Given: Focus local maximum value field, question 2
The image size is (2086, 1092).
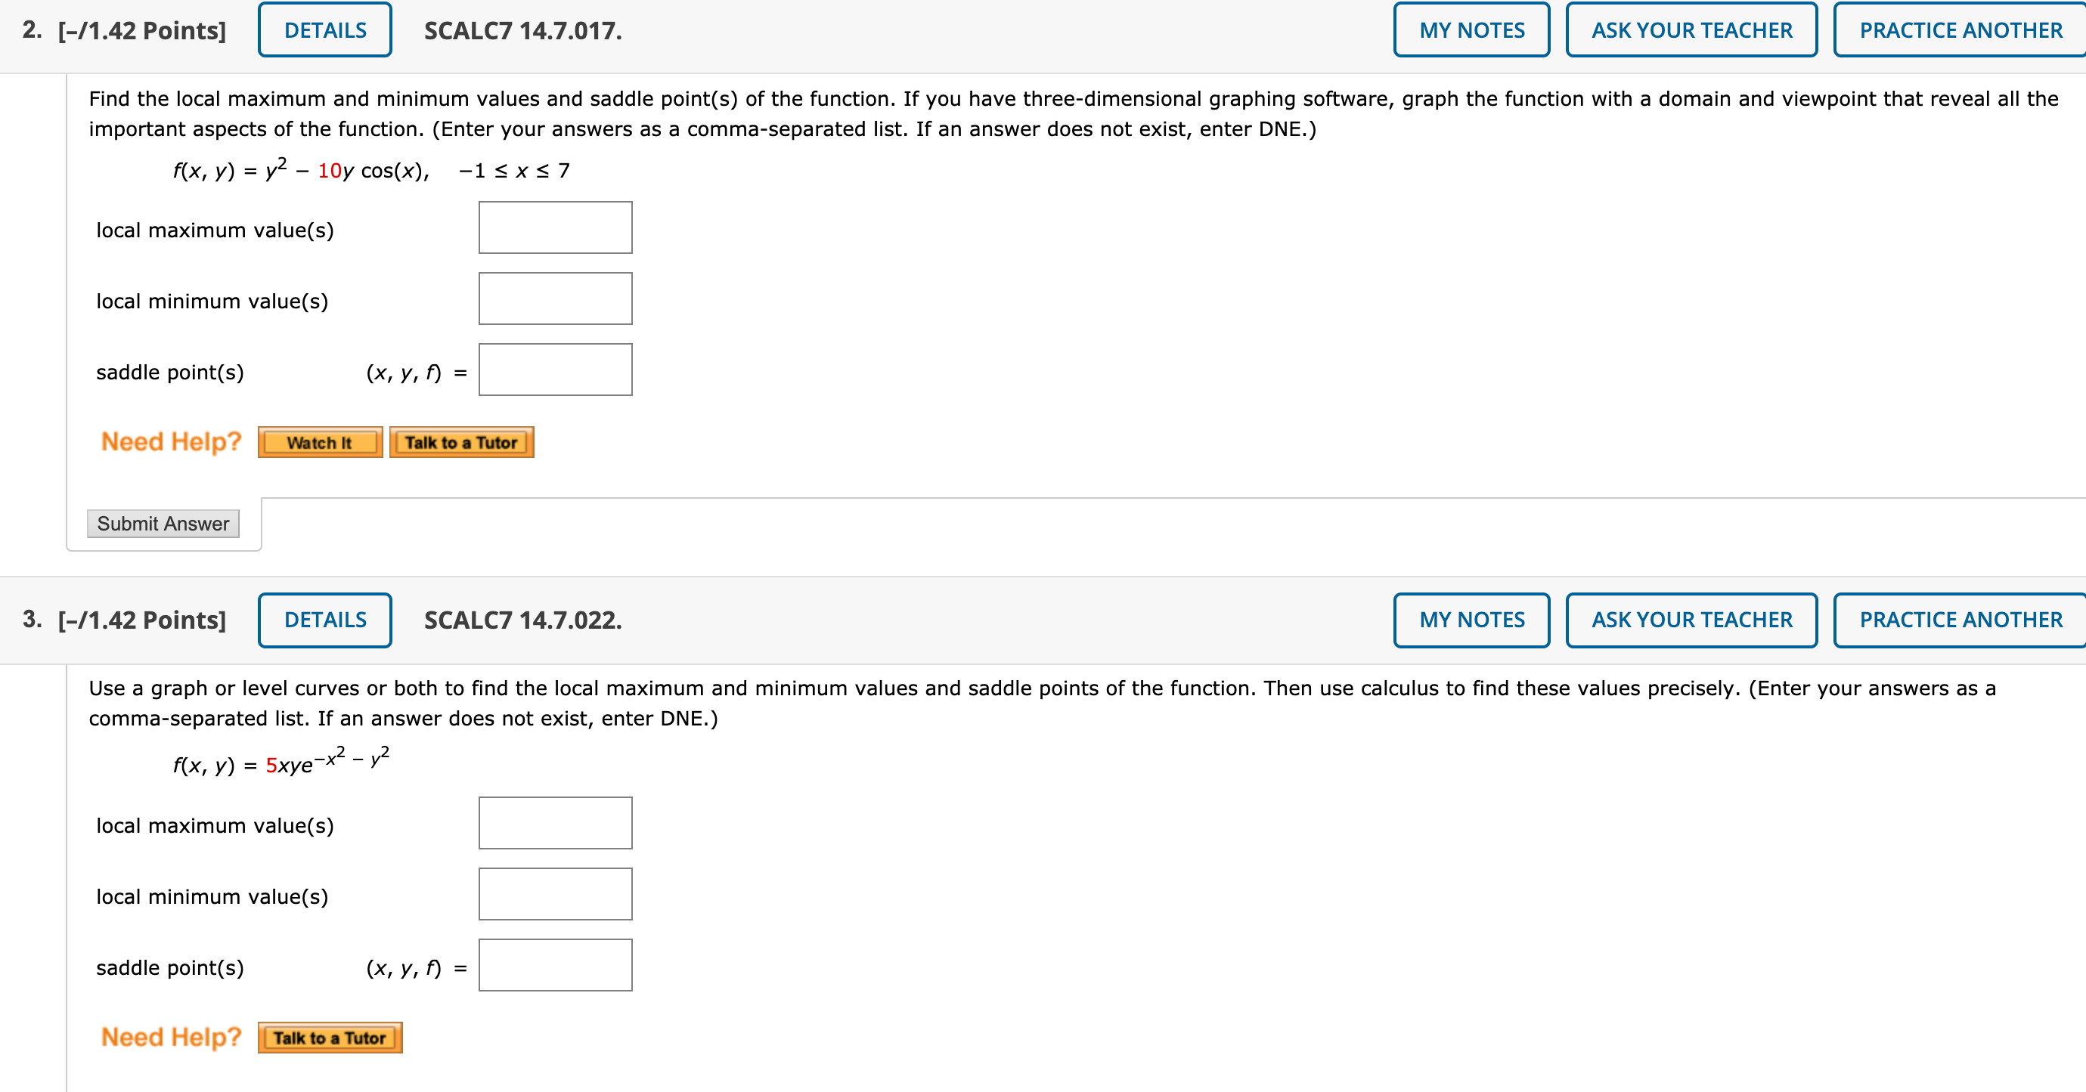Looking at the screenshot, I should point(556,227).
